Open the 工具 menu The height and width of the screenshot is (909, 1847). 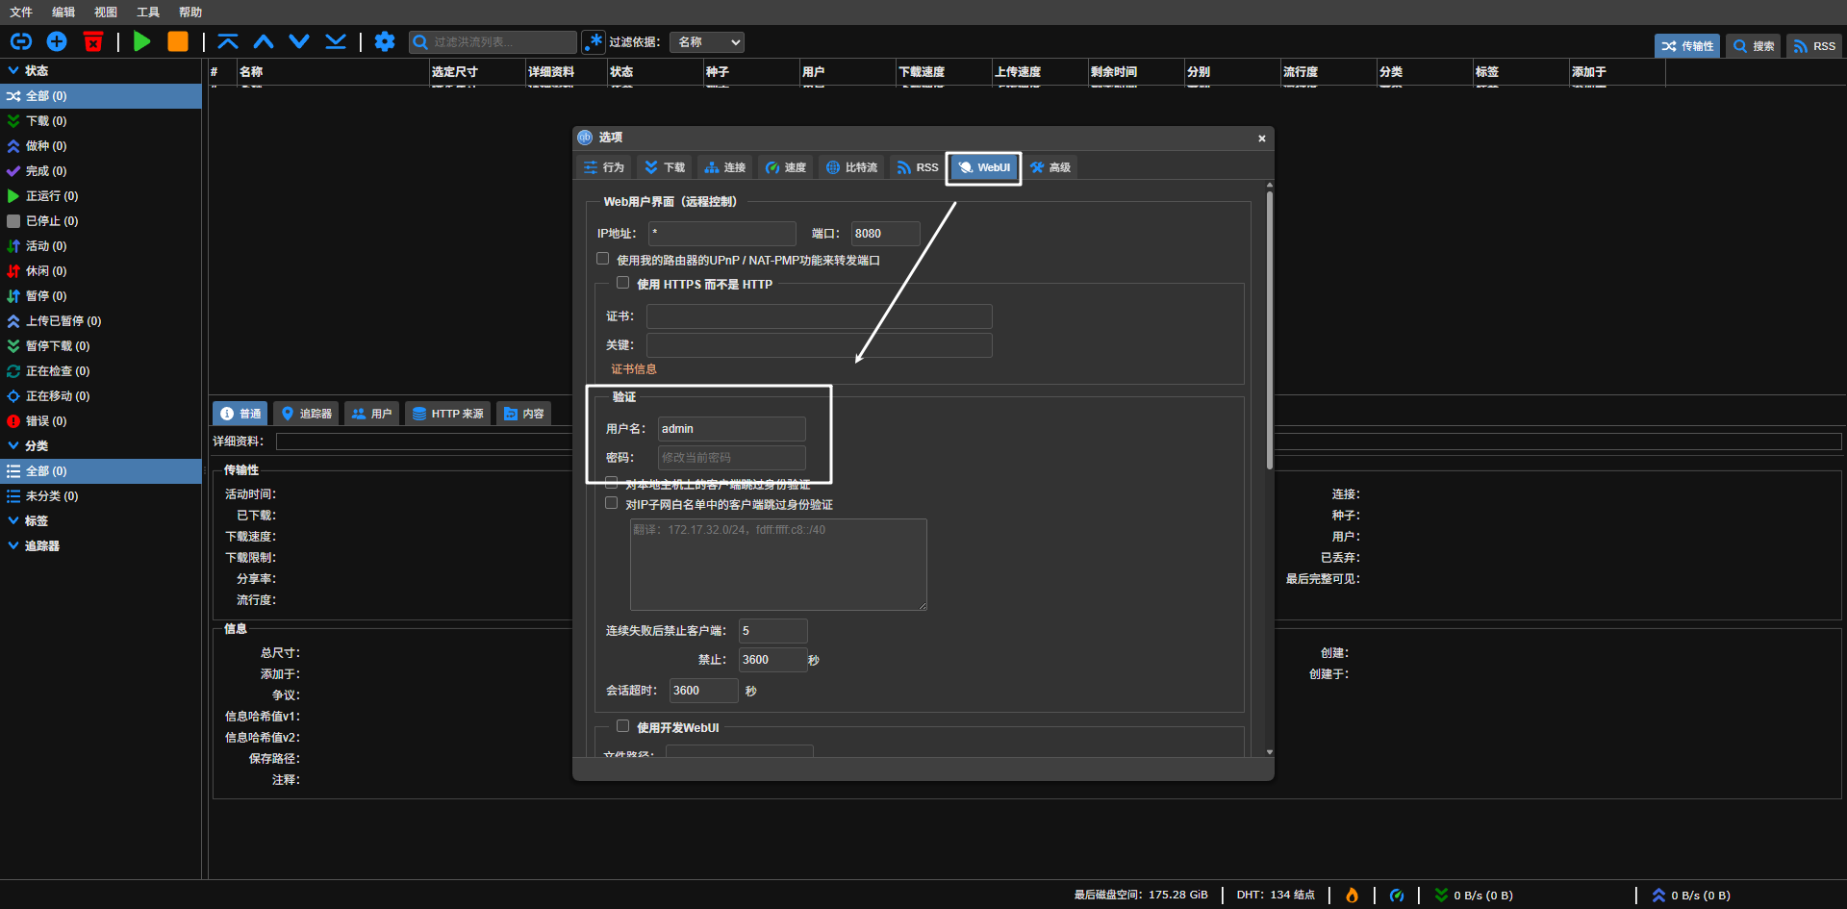click(x=148, y=13)
